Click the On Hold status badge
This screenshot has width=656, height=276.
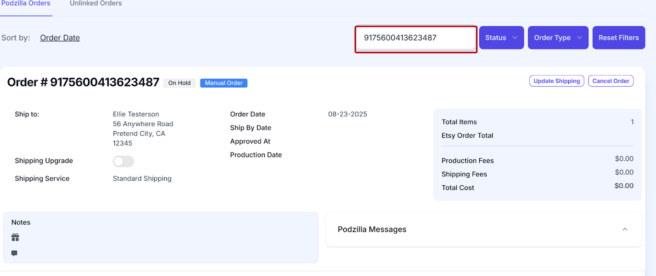pyautogui.click(x=179, y=83)
